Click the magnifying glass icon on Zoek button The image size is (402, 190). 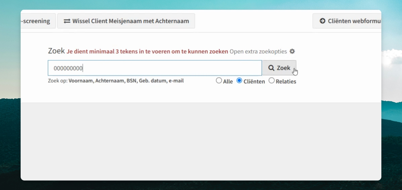coord(271,68)
